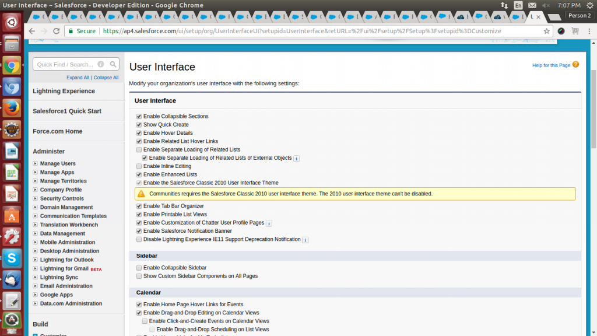Bookmark this page with the star icon
Screen dimensions: 597x336
547,31
